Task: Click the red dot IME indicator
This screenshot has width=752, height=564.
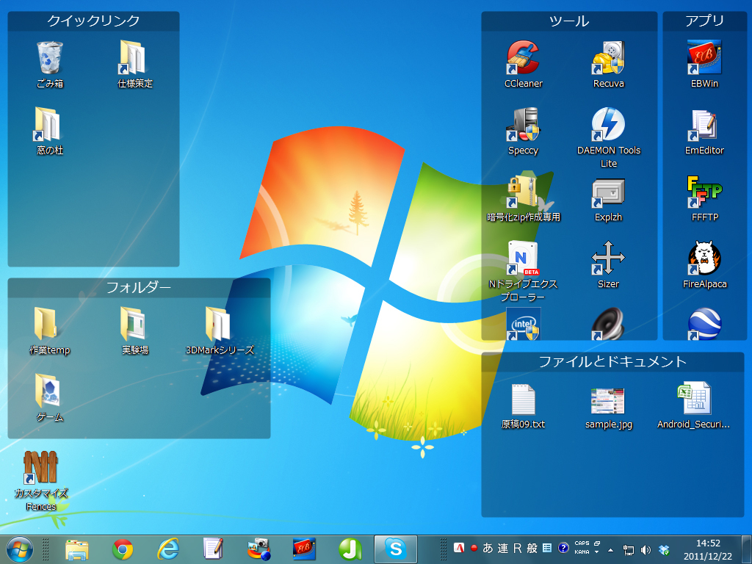Action: coord(474,548)
